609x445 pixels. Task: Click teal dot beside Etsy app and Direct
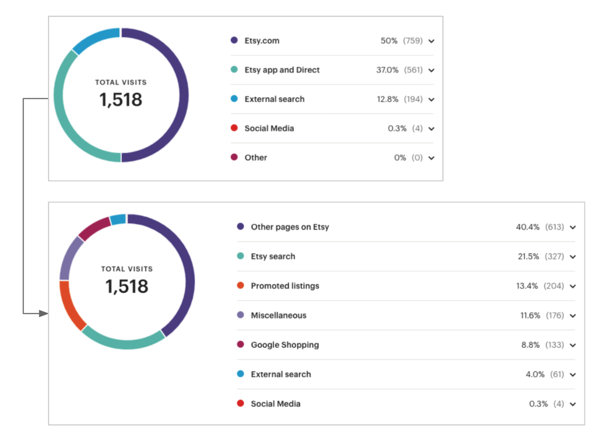[x=234, y=70]
